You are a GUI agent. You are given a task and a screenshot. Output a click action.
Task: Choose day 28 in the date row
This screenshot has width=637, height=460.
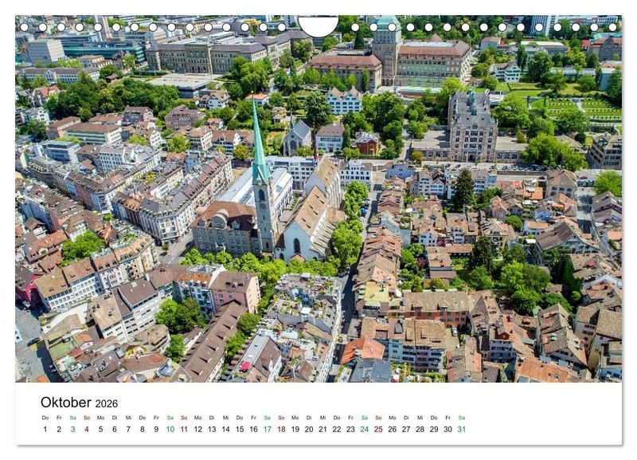click(x=420, y=429)
